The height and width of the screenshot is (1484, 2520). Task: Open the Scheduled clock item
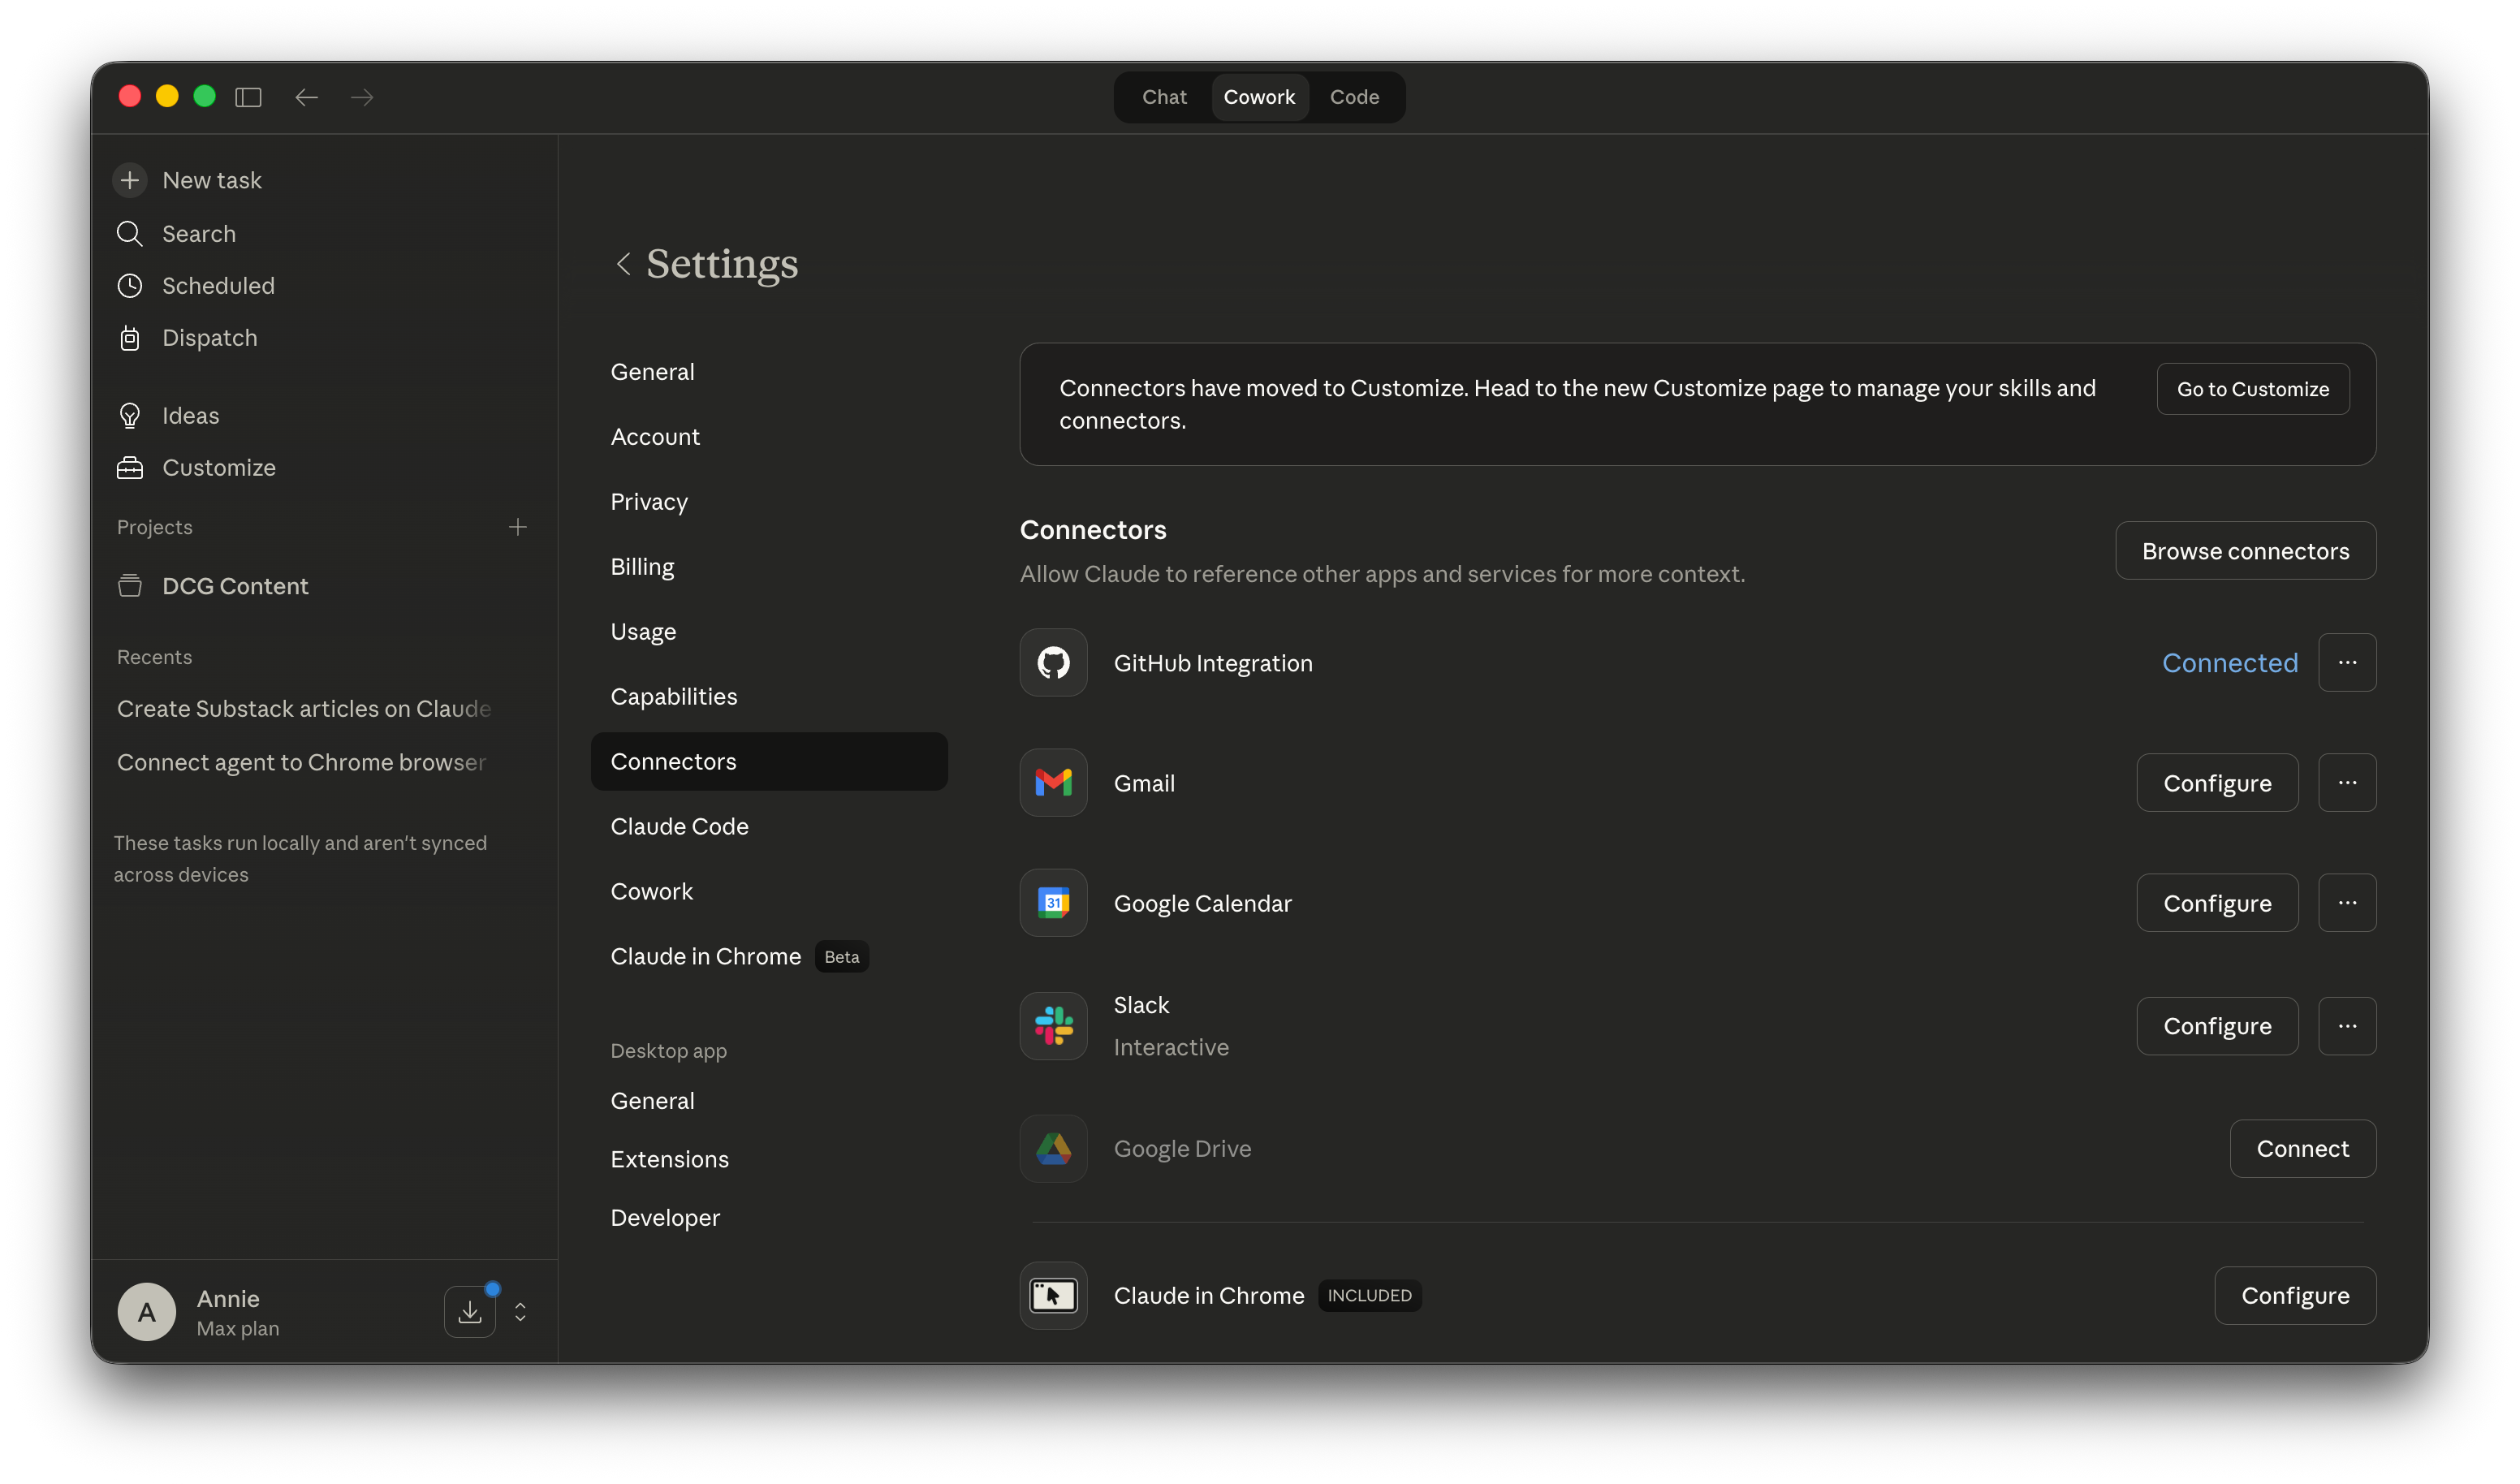217,285
